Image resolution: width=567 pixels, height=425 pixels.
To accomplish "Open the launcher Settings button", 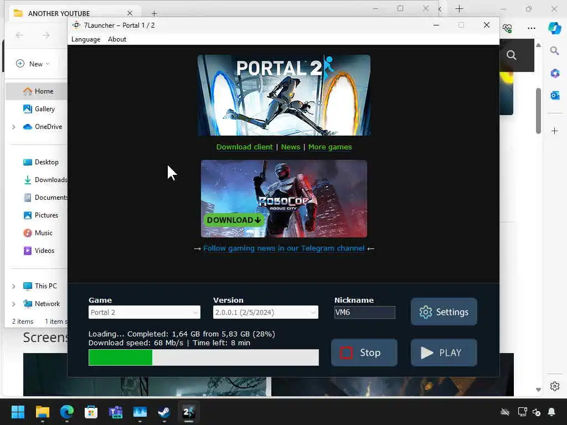I will tap(444, 312).
